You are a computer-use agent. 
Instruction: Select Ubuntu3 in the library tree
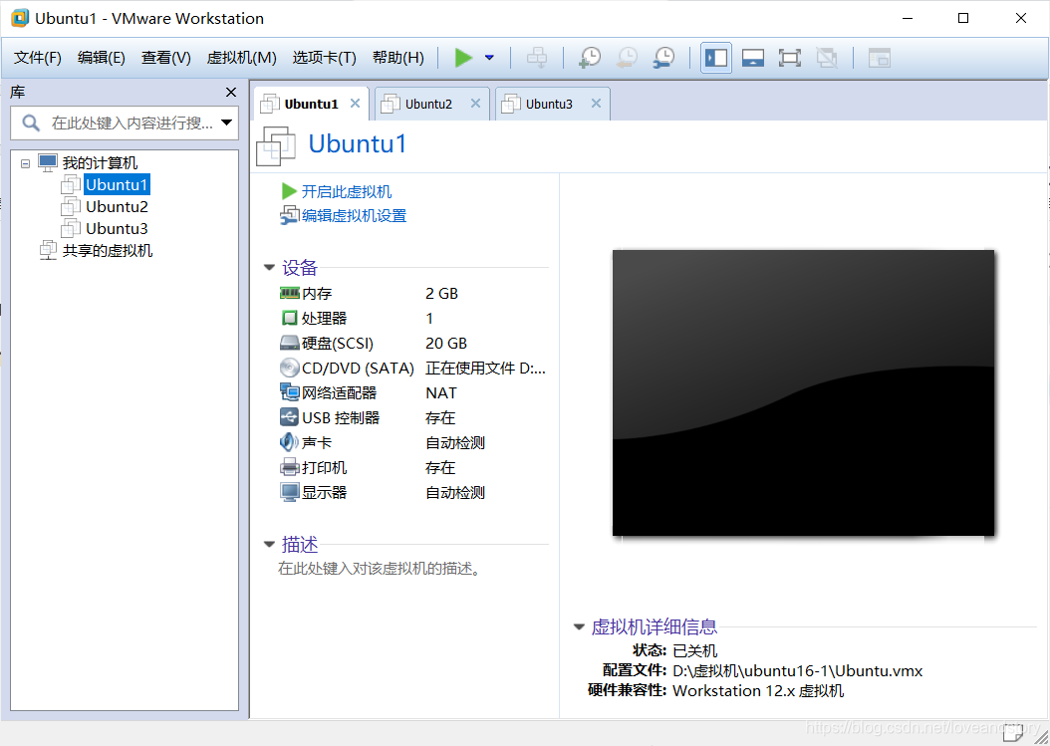tap(117, 228)
